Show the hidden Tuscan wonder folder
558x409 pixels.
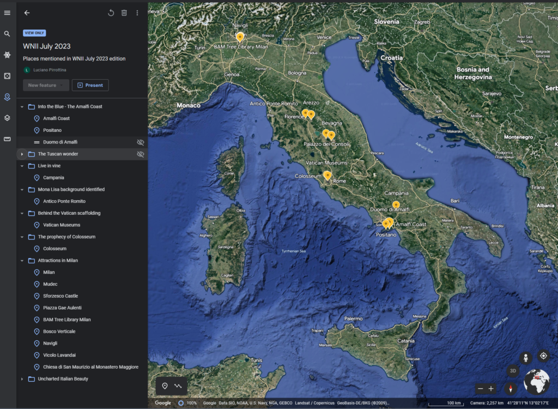coord(141,154)
